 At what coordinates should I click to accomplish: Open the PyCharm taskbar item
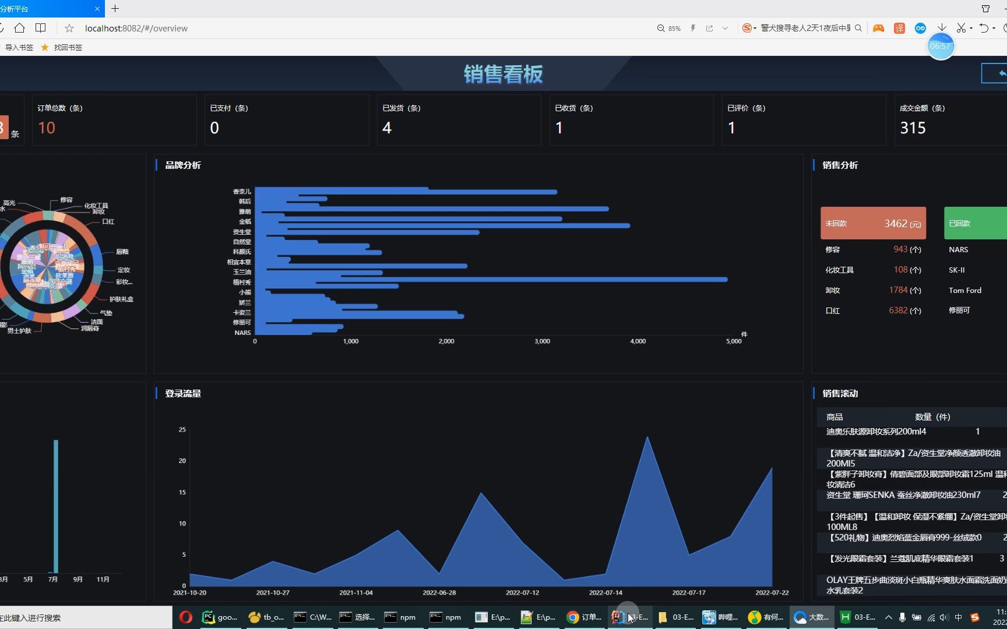(x=220, y=617)
